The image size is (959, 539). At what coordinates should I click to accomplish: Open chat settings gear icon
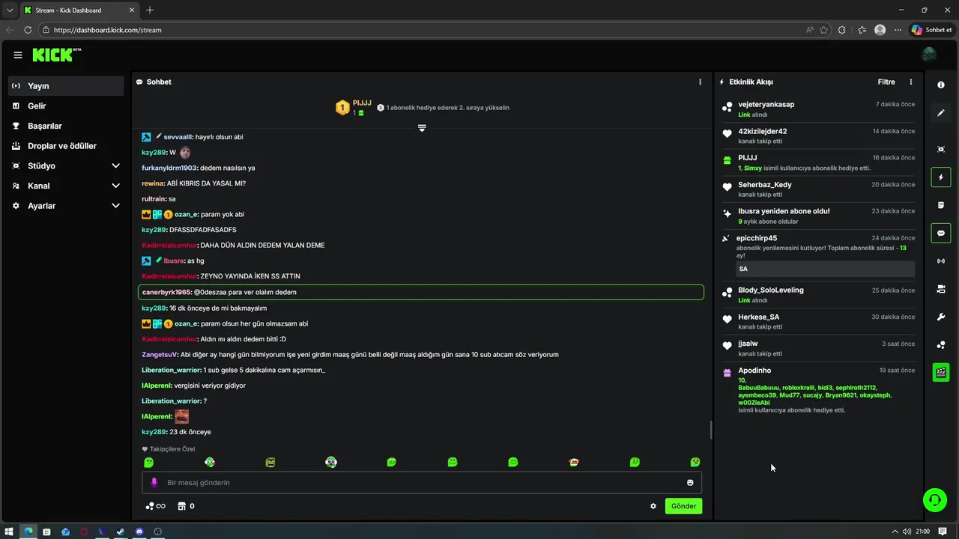click(x=653, y=506)
